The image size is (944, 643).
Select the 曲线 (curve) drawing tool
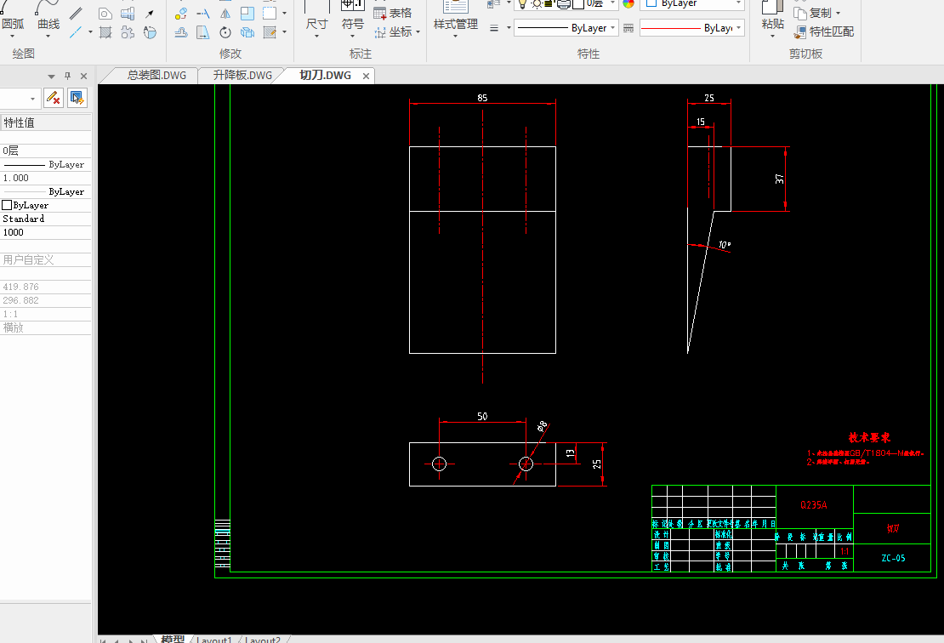pos(48,23)
